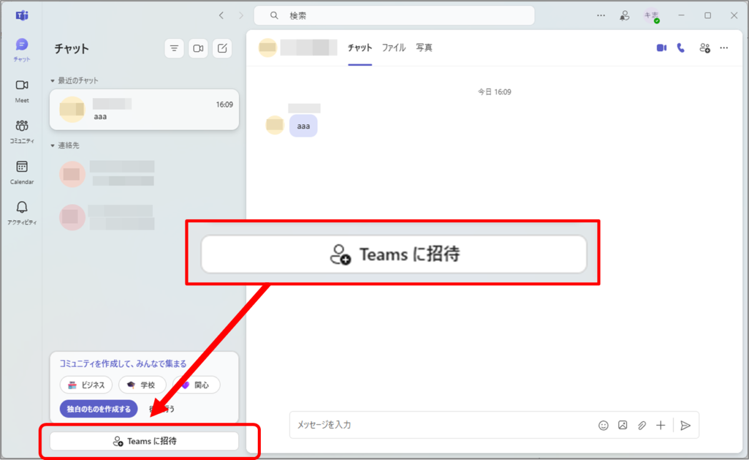Switch to the 写真 tab

click(x=424, y=48)
